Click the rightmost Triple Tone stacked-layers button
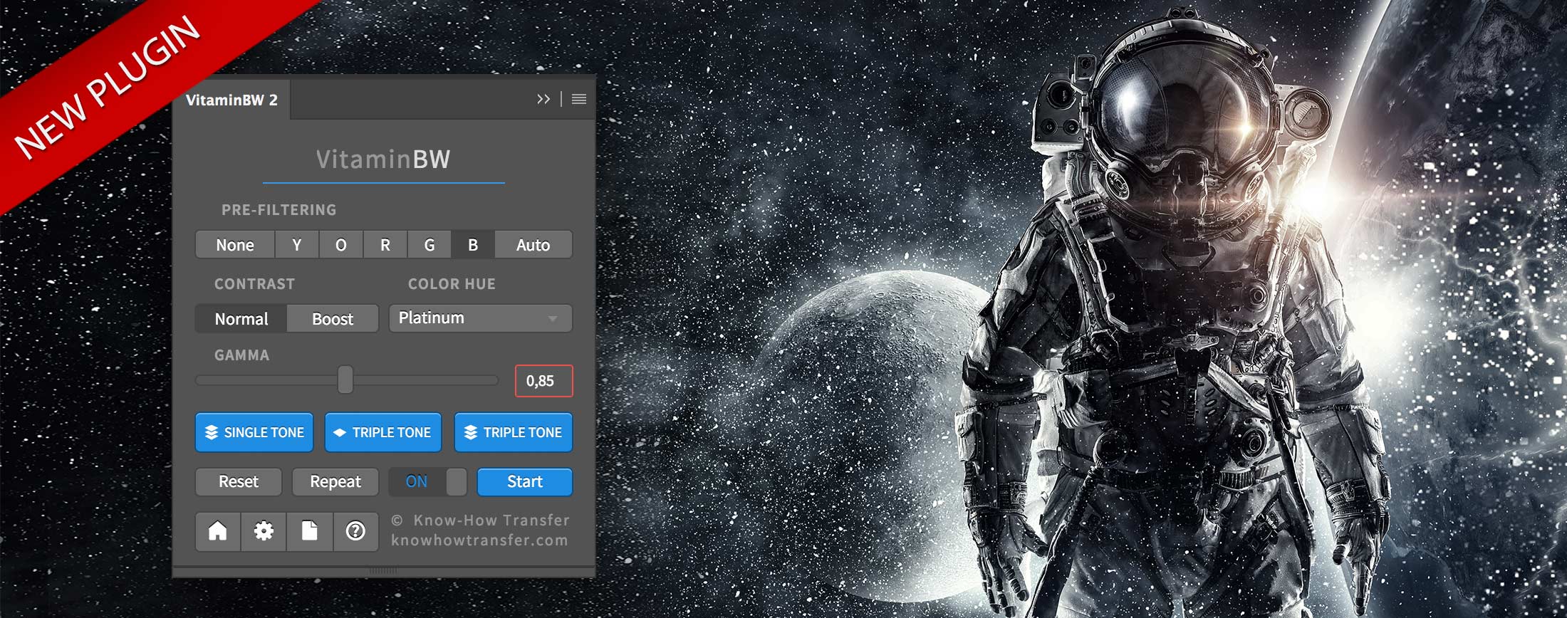 tap(513, 432)
